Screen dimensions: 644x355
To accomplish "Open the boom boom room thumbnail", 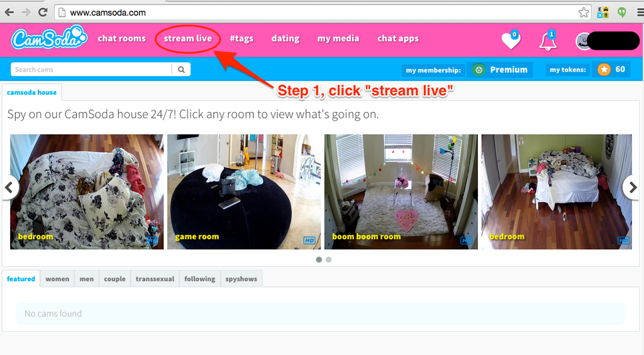I will point(401,191).
